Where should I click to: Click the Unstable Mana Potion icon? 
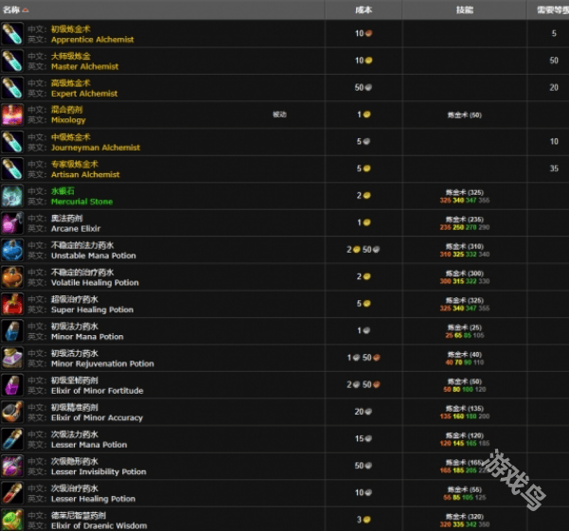pos(12,250)
